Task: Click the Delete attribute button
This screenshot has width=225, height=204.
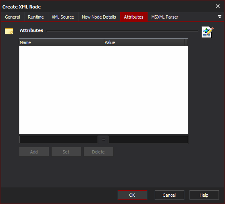Action: click(x=98, y=151)
